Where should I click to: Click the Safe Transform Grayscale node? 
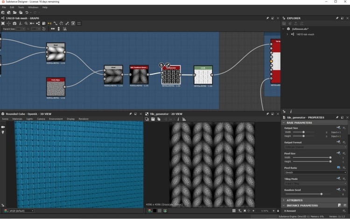[139, 75]
